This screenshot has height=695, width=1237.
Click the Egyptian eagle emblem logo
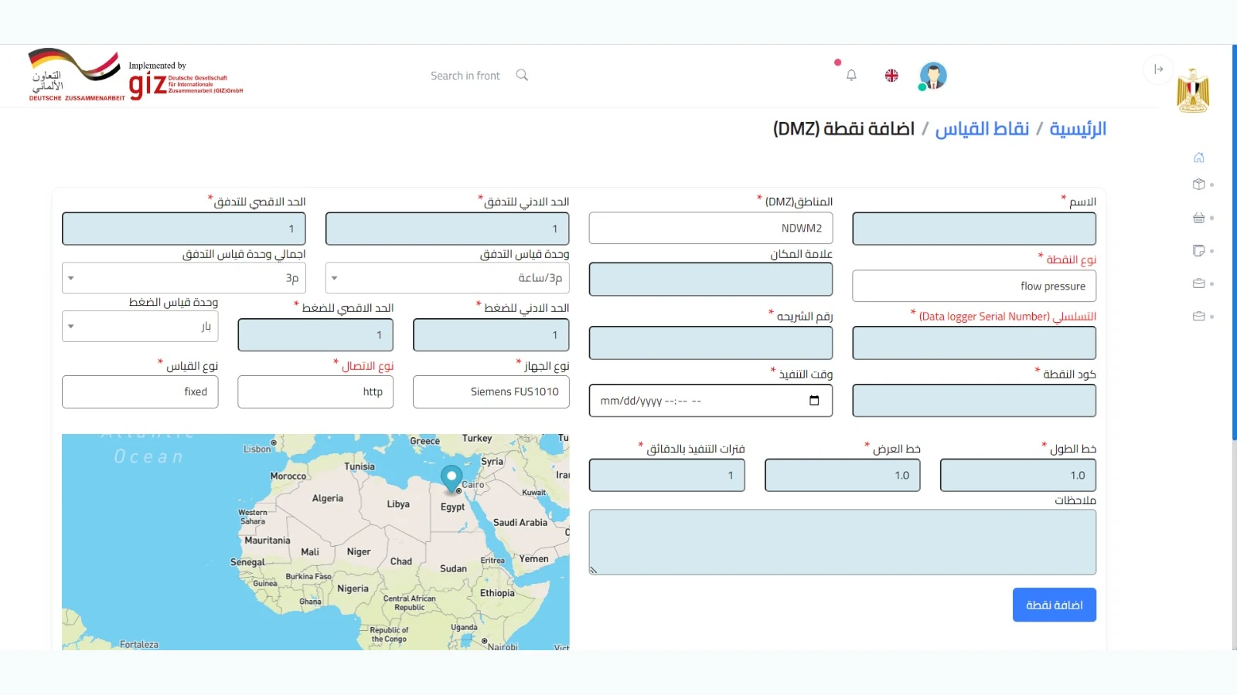(x=1193, y=91)
